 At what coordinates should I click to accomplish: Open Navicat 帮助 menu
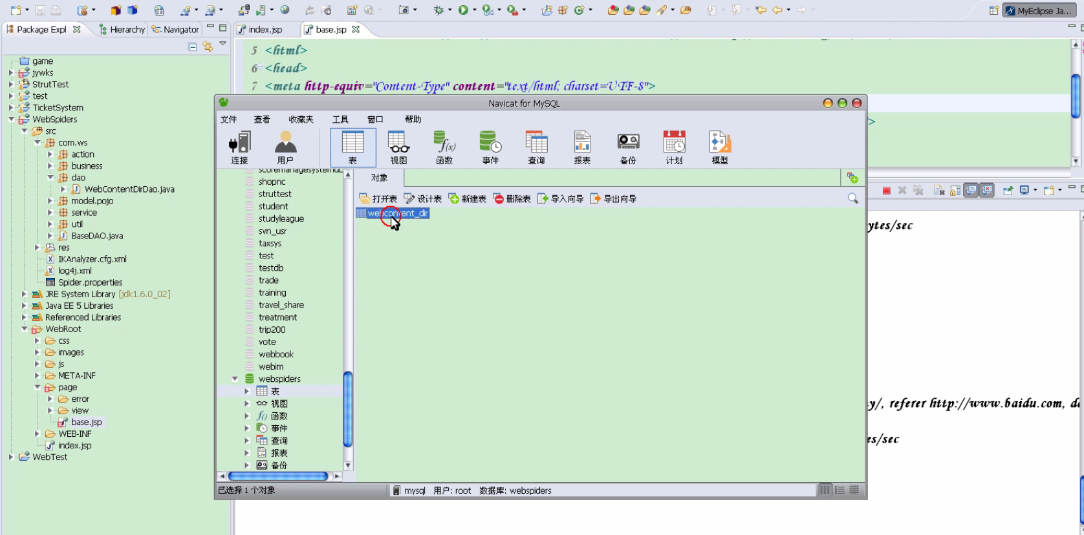[413, 120]
